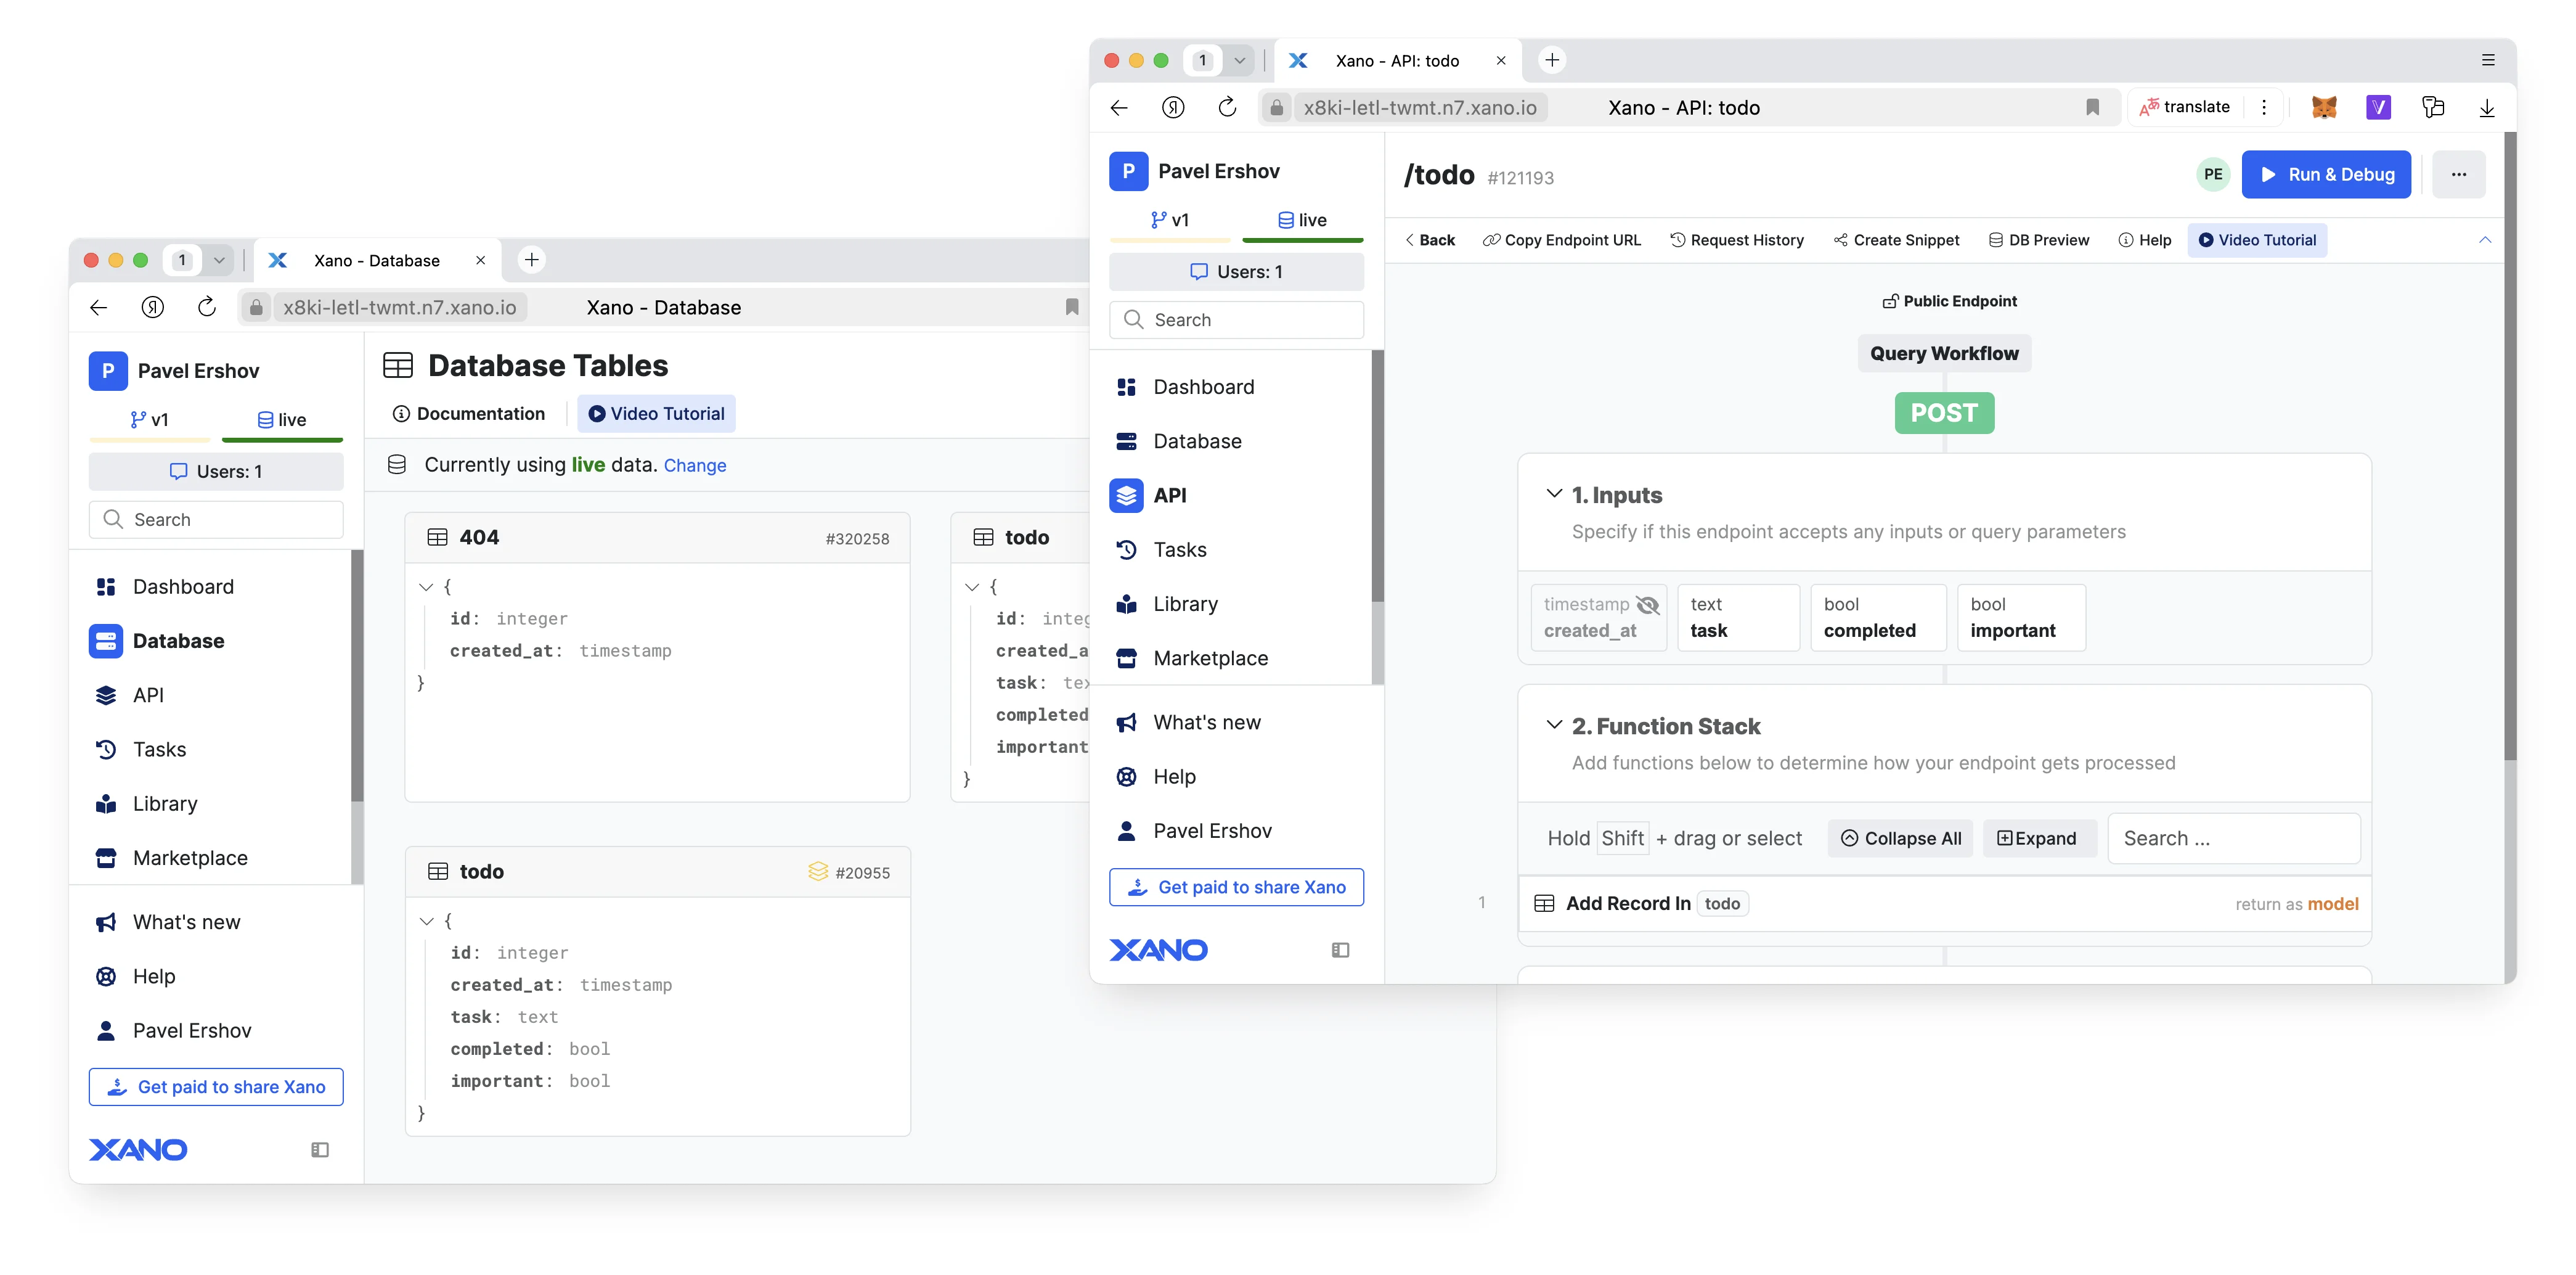Reload the page in the API window
Image resolution: width=2576 pixels, height=1275 pixels.
pos(1227,107)
